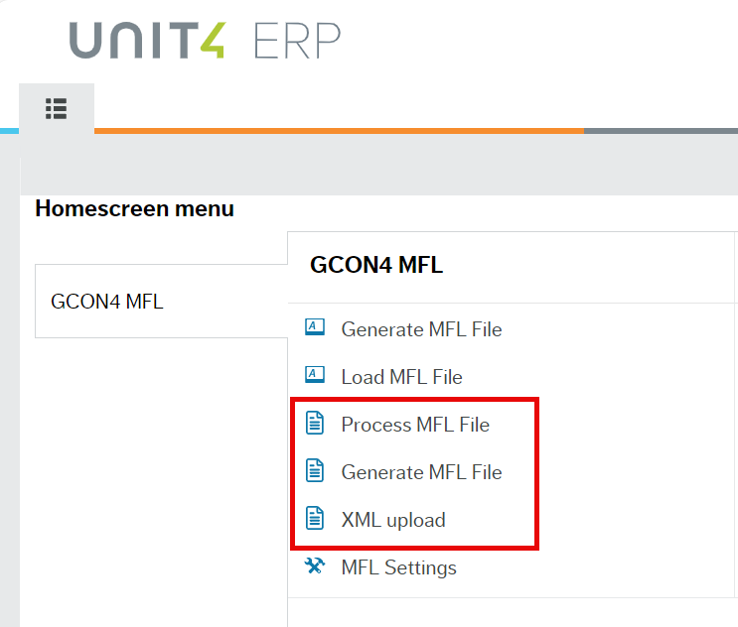Open the main menu list icon tab

(x=56, y=108)
